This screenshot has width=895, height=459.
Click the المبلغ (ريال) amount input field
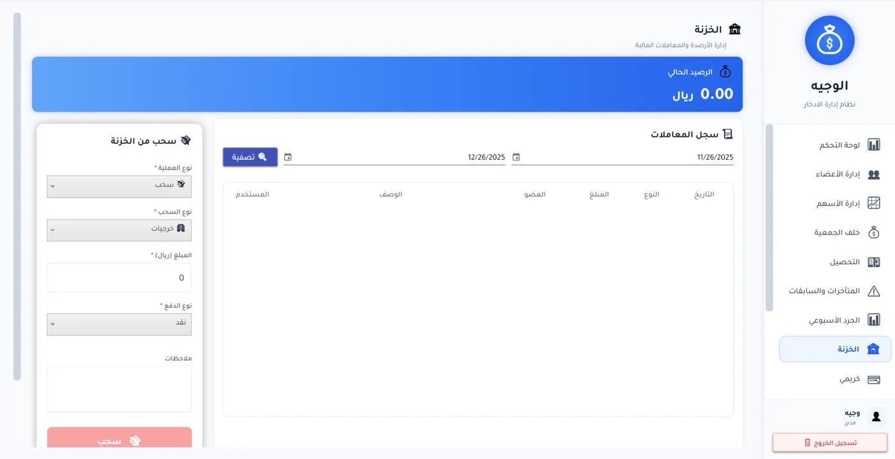tap(119, 277)
